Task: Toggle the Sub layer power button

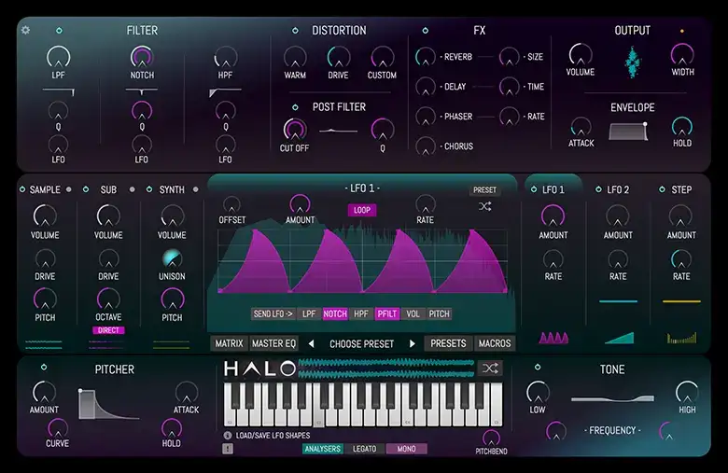Action: click(86, 189)
